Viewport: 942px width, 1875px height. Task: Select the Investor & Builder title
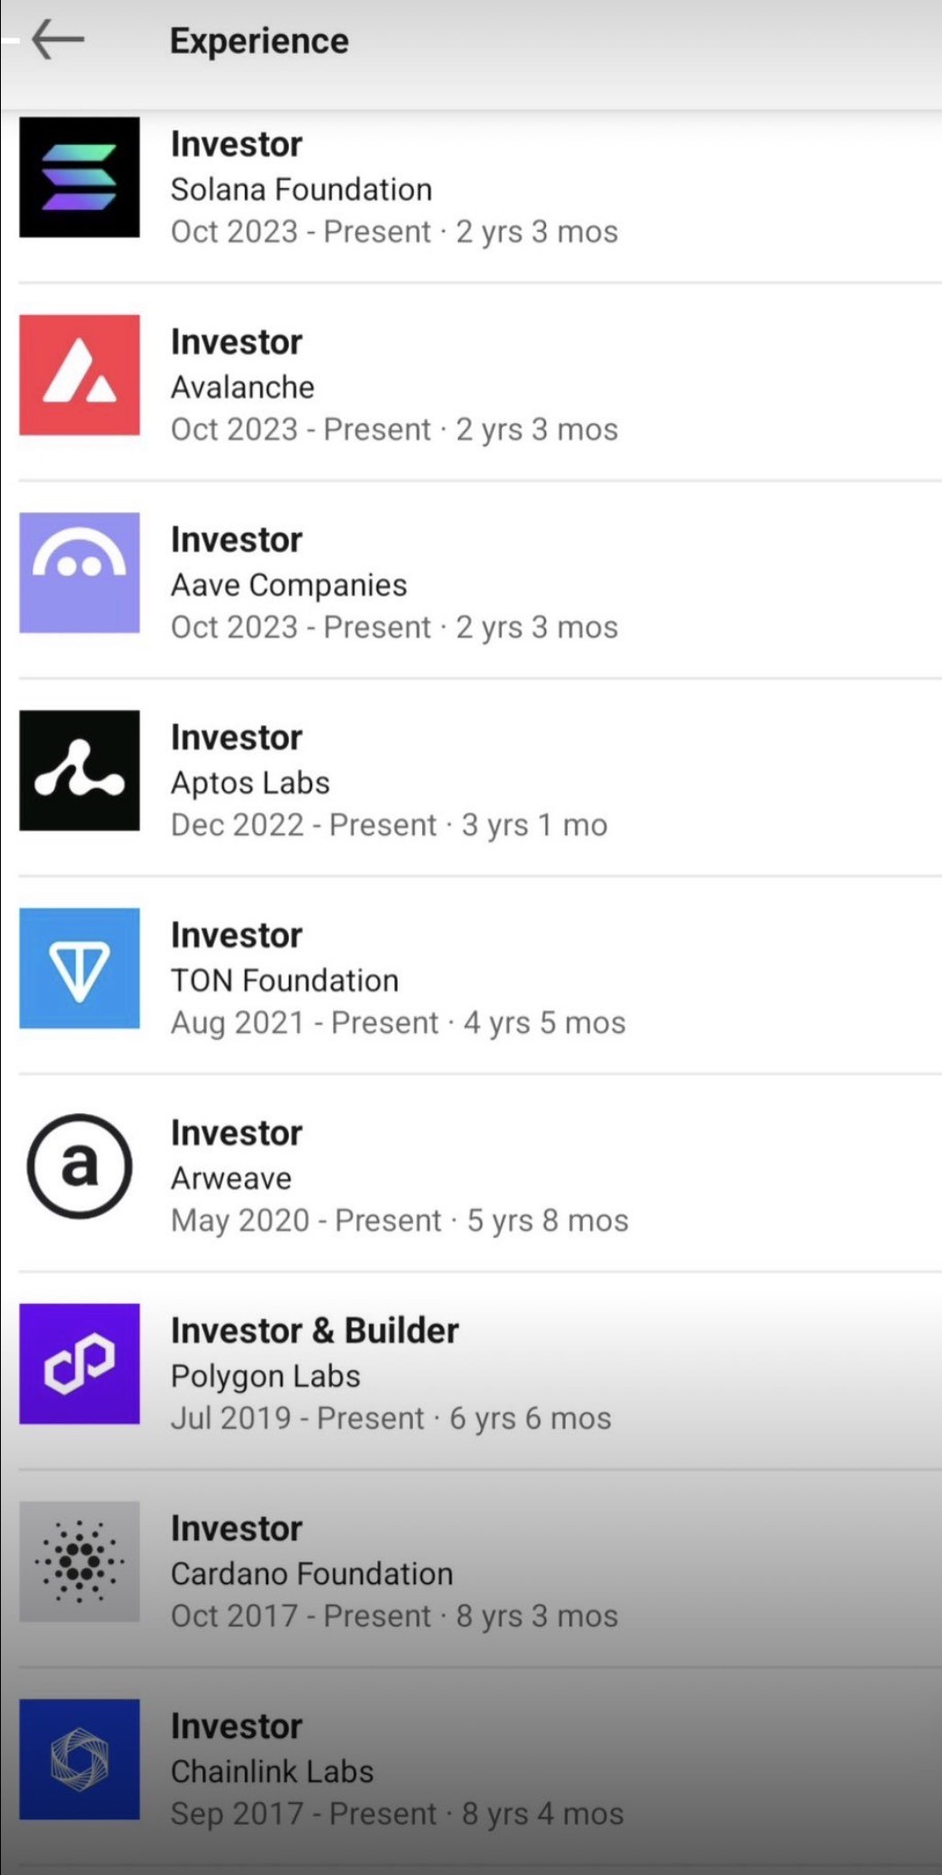(315, 1331)
